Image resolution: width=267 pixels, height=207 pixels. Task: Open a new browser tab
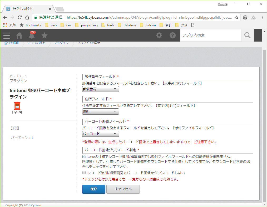pyautogui.click(x=60, y=9)
